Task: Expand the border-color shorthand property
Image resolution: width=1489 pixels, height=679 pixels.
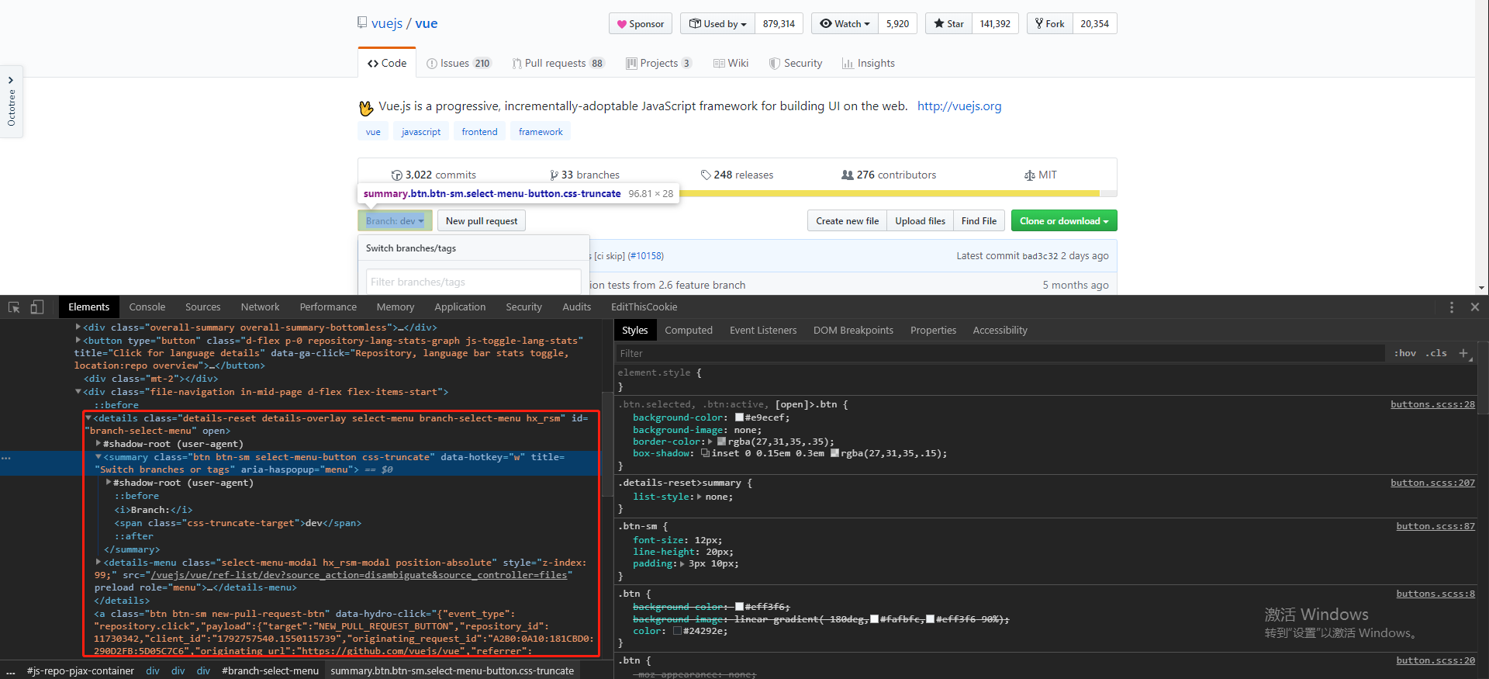Action: click(x=710, y=442)
